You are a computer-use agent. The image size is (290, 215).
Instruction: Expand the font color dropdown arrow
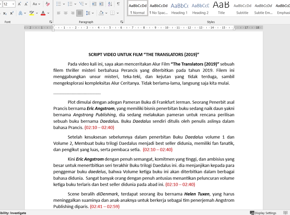tap(48, 13)
